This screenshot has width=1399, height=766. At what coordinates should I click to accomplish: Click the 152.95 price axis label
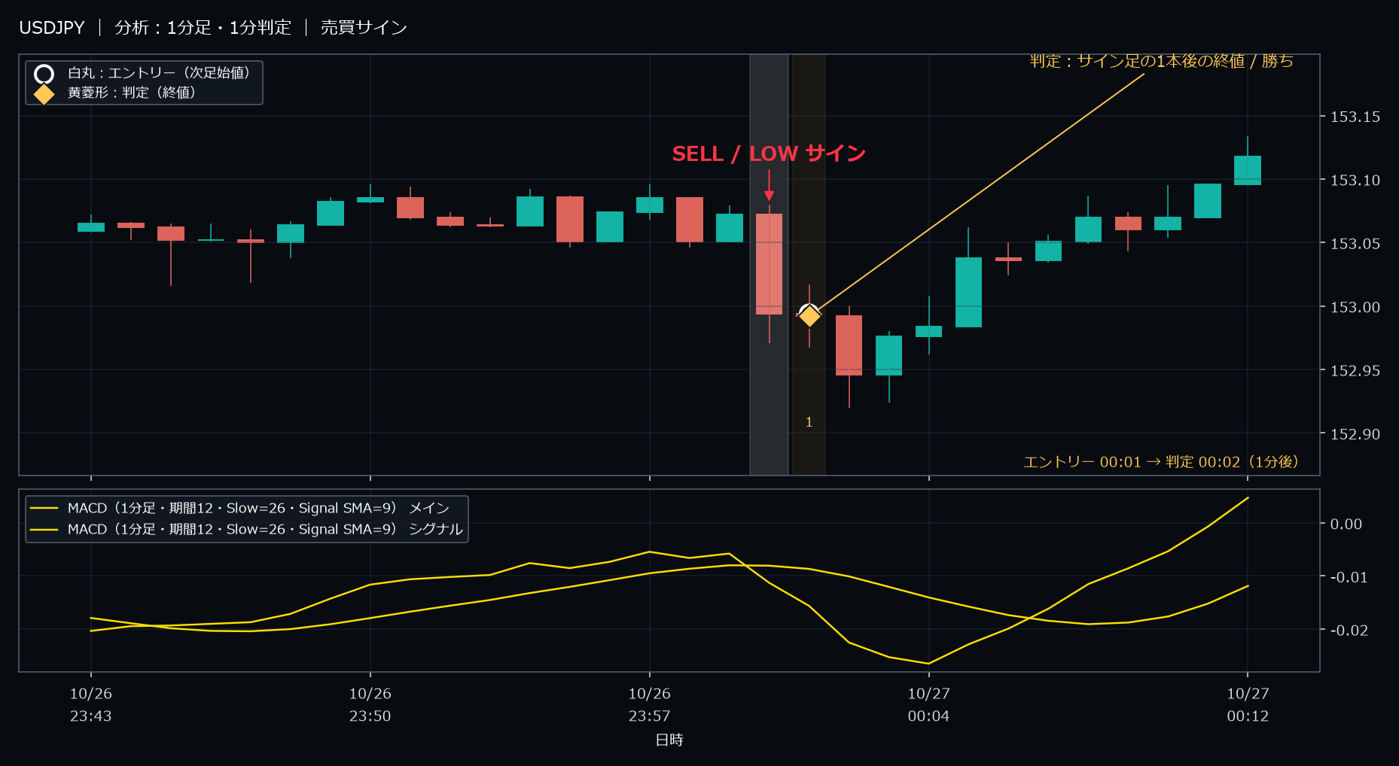[x=1355, y=370]
